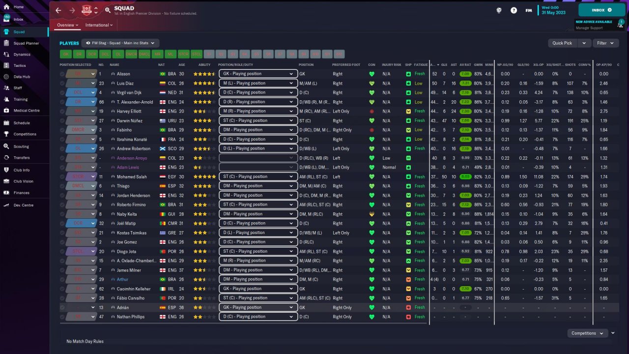Open the world globe icon
629x354 pixels.
pos(499,10)
